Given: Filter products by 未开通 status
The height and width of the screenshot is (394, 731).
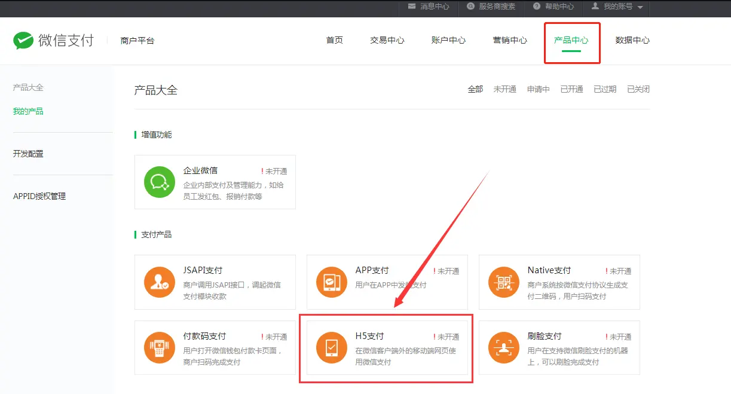Looking at the screenshot, I should [x=504, y=89].
